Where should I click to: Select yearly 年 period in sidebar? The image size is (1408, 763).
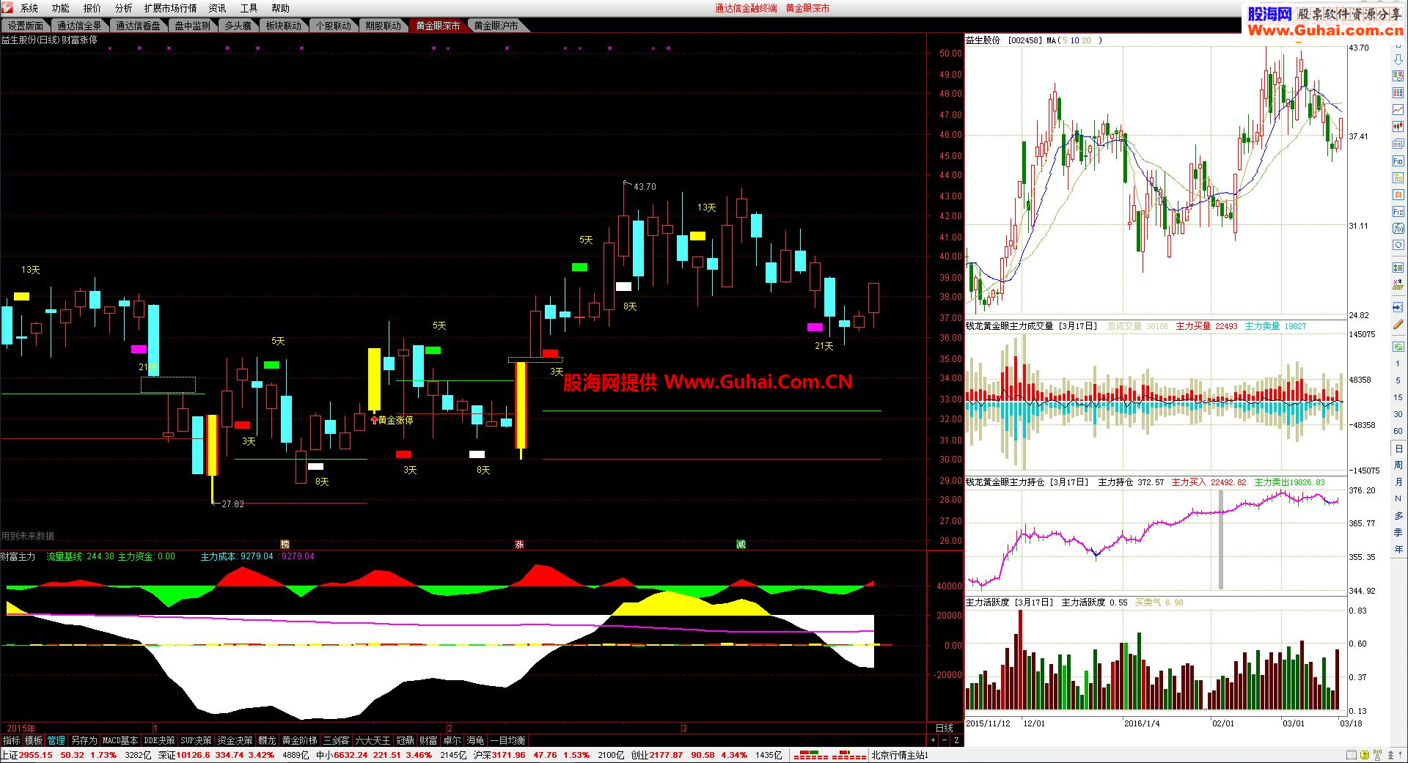click(1398, 549)
